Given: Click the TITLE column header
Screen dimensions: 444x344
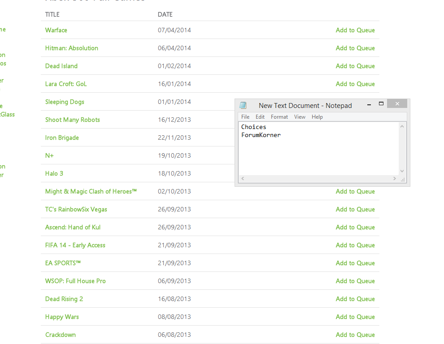Looking at the screenshot, I should pyautogui.click(x=52, y=14).
